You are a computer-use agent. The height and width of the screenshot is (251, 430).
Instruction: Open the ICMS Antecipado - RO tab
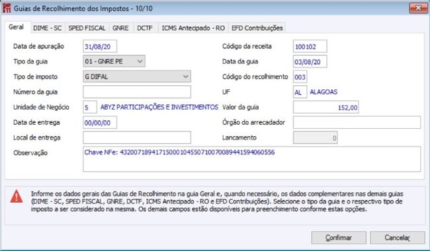click(193, 28)
